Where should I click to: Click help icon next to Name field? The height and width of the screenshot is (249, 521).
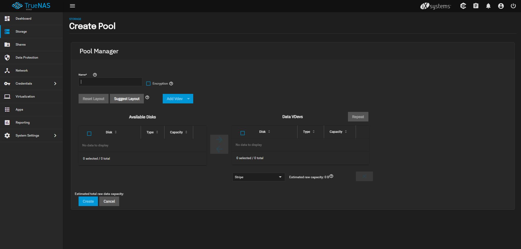click(95, 75)
